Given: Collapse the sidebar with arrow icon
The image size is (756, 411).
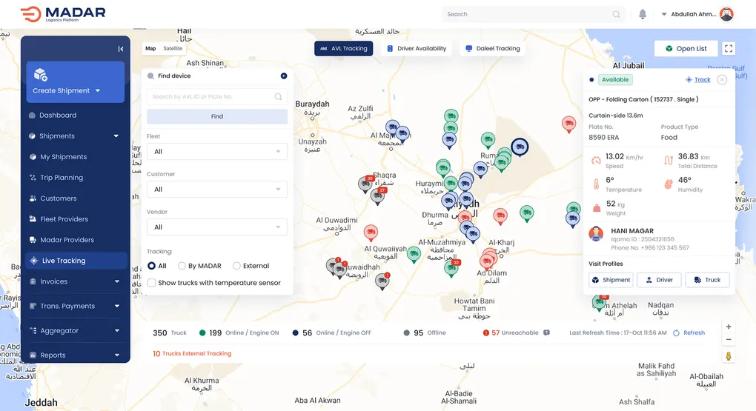Looking at the screenshot, I should click(x=121, y=49).
